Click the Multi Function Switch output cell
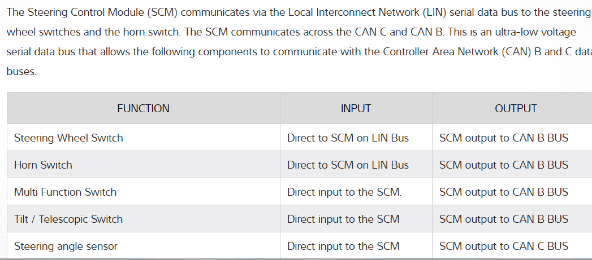Viewport: 592px width, 260px height. (x=504, y=192)
